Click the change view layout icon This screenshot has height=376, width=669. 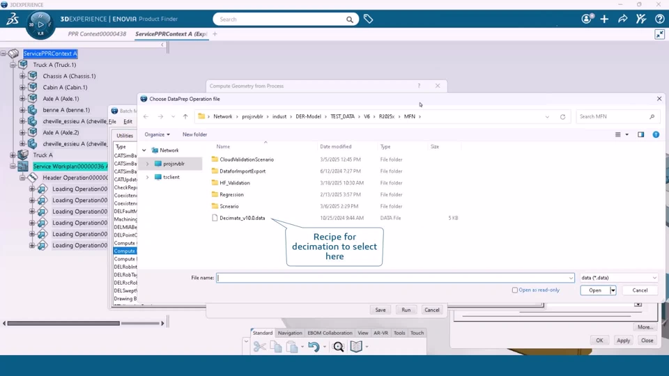[618, 134]
